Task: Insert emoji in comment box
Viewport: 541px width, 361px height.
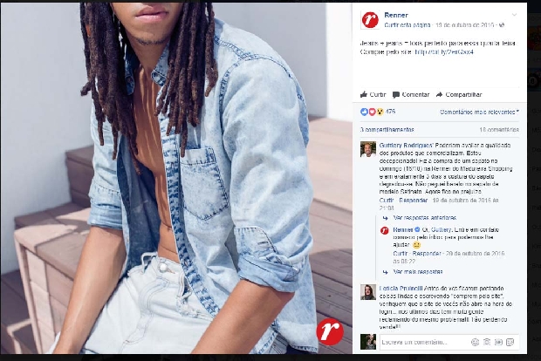Action: (475, 342)
